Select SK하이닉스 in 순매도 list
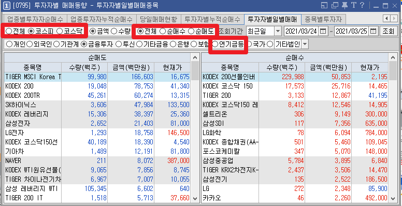This screenshot has width=402, height=206. pos(97,105)
